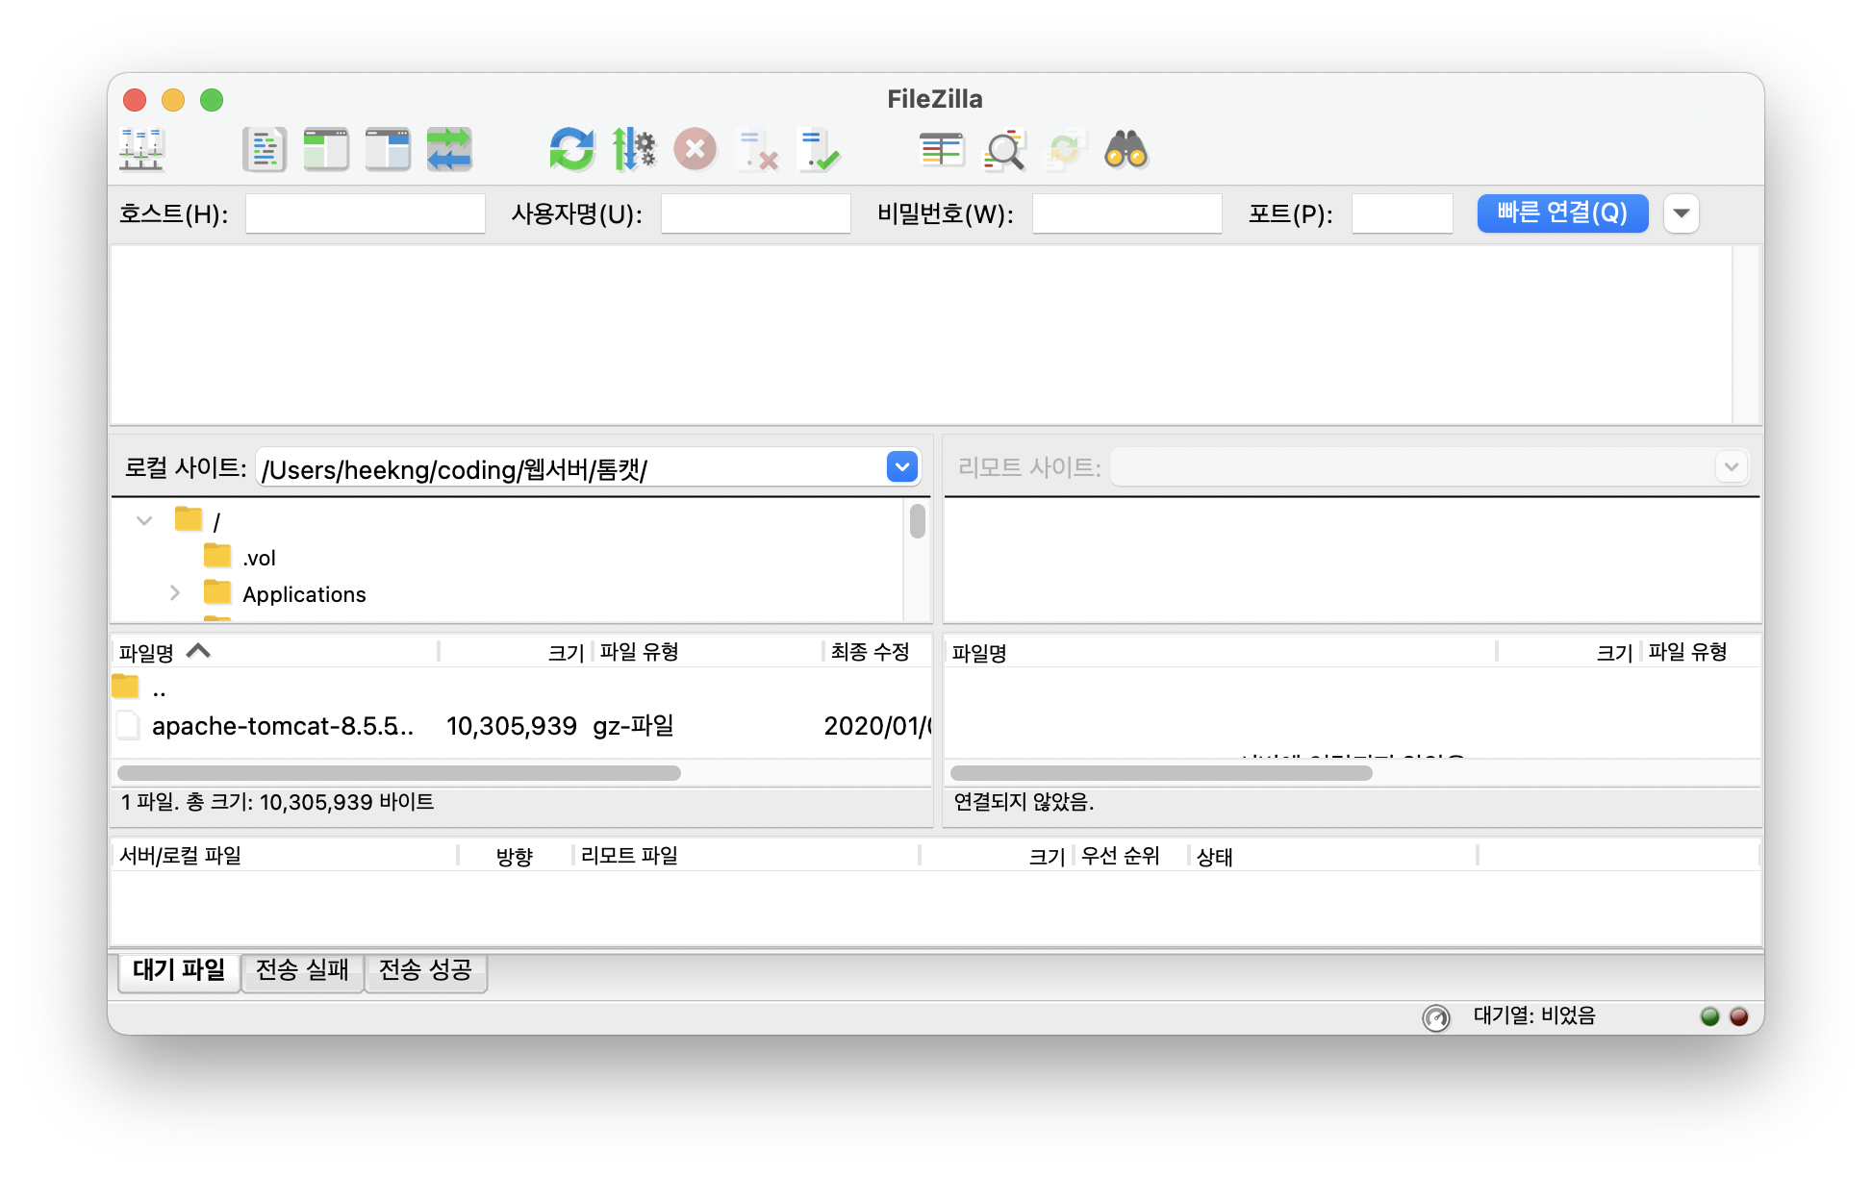1872x1177 pixels.
Task: Click the 빠른 연결(Q) quickconnect button
Action: (1562, 213)
